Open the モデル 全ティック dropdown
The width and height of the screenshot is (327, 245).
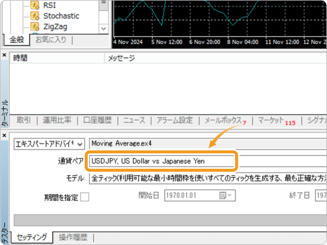tap(208, 178)
